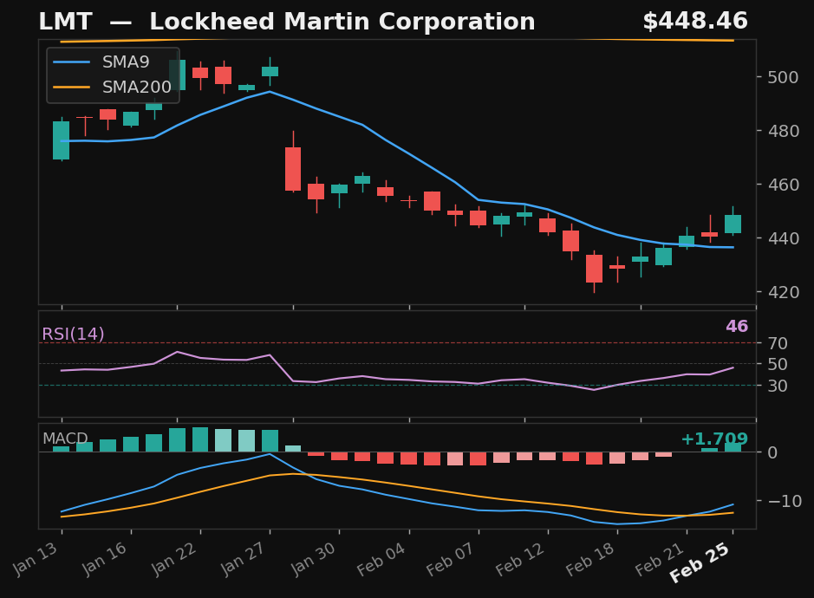Click the Jan 27 date label
This screenshot has height=598, width=814.
pos(244,559)
